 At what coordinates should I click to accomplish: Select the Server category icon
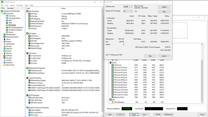[5, 39]
